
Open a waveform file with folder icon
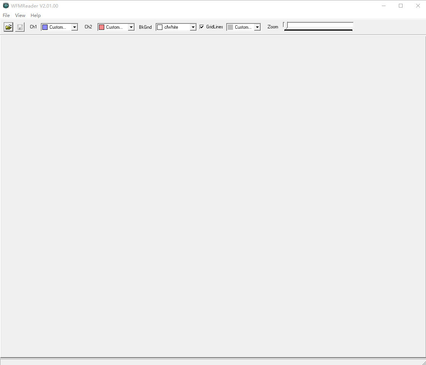8,27
